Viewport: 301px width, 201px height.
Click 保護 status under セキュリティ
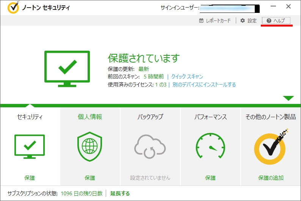click(30, 178)
